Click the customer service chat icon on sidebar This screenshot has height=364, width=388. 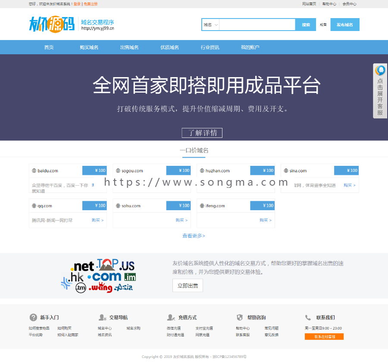[380, 70]
